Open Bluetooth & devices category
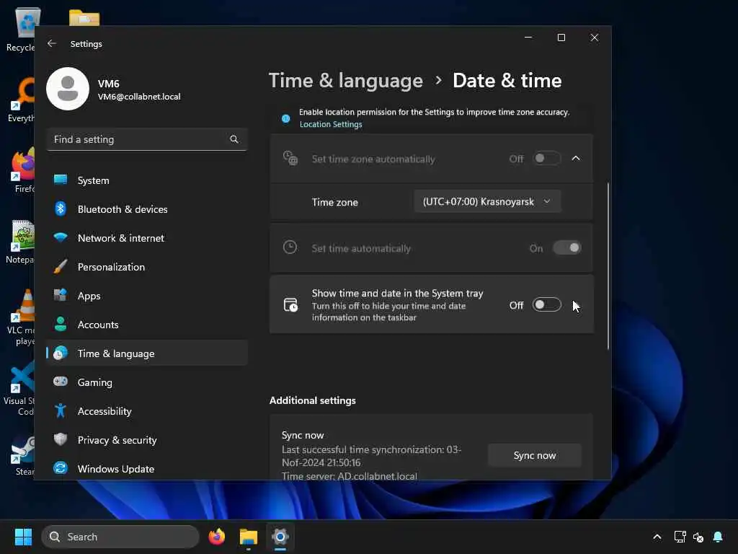 pos(147,208)
